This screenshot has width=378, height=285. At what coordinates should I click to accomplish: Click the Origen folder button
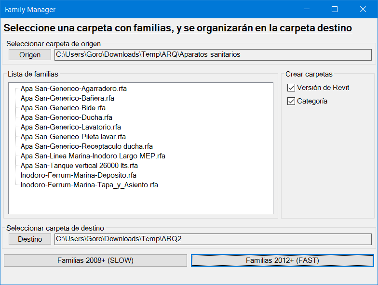[x=30, y=55]
